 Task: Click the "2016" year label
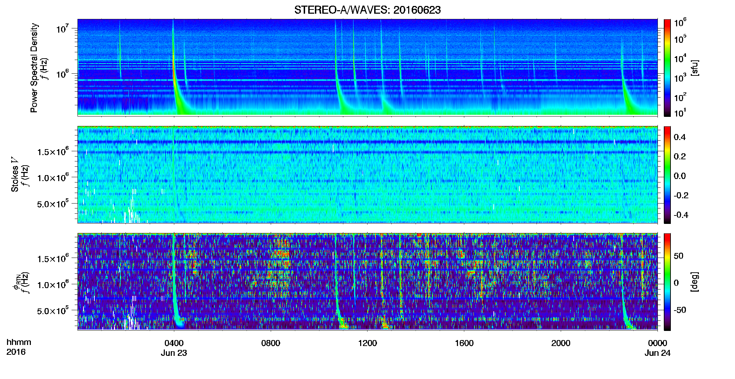pyautogui.click(x=16, y=352)
